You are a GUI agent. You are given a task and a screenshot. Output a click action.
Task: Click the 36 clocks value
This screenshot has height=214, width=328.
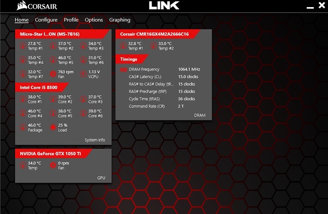pos(186,99)
